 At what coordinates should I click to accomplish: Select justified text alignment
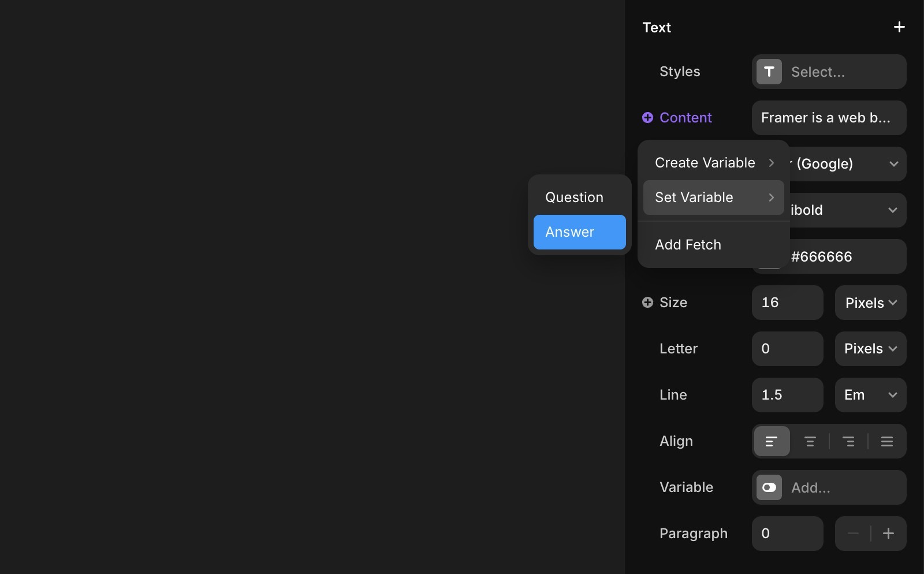point(887,441)
